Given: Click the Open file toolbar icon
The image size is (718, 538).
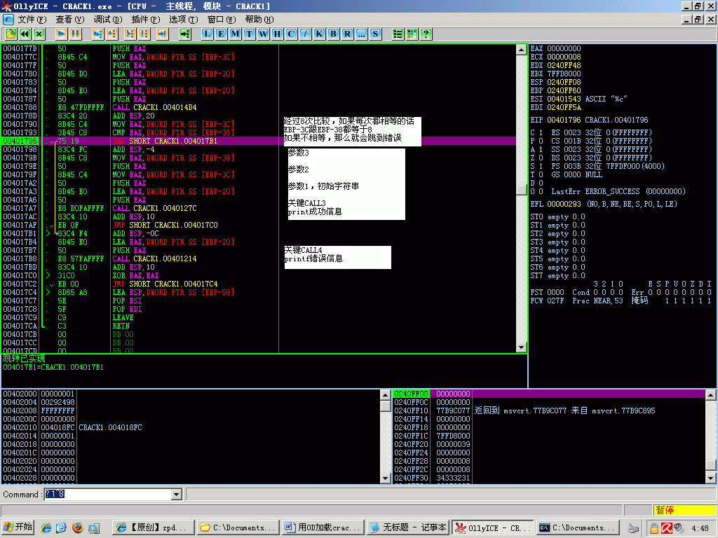Looking at the screenshot, I should (11, 34).
